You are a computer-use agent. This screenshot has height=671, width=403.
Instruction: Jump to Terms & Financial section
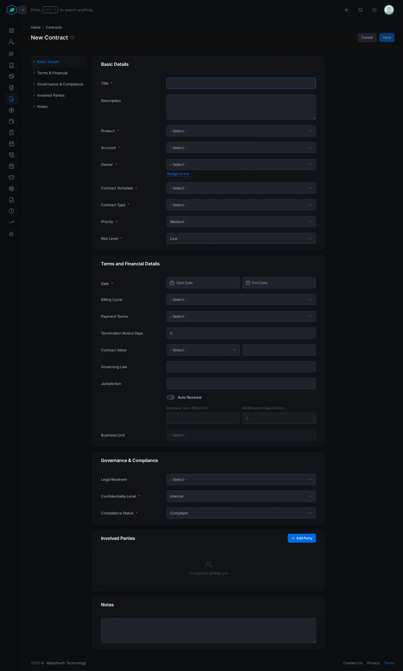[52, 73]
